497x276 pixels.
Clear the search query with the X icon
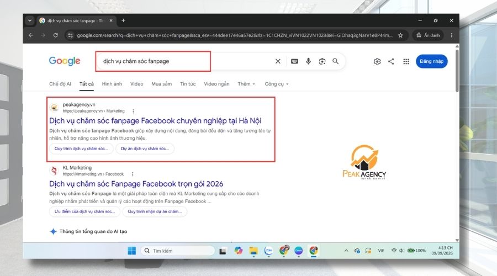278,61
